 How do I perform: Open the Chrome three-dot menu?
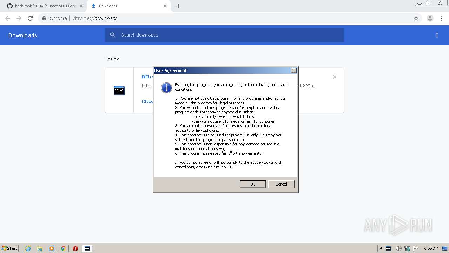[441, 18]
